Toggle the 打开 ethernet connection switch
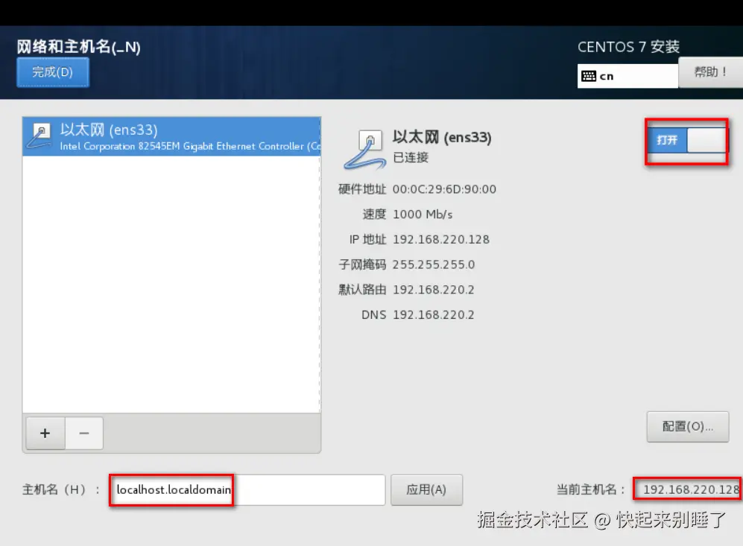Image resolution: width=743 pixels, height=546 pixels. (x=686, y=140)
